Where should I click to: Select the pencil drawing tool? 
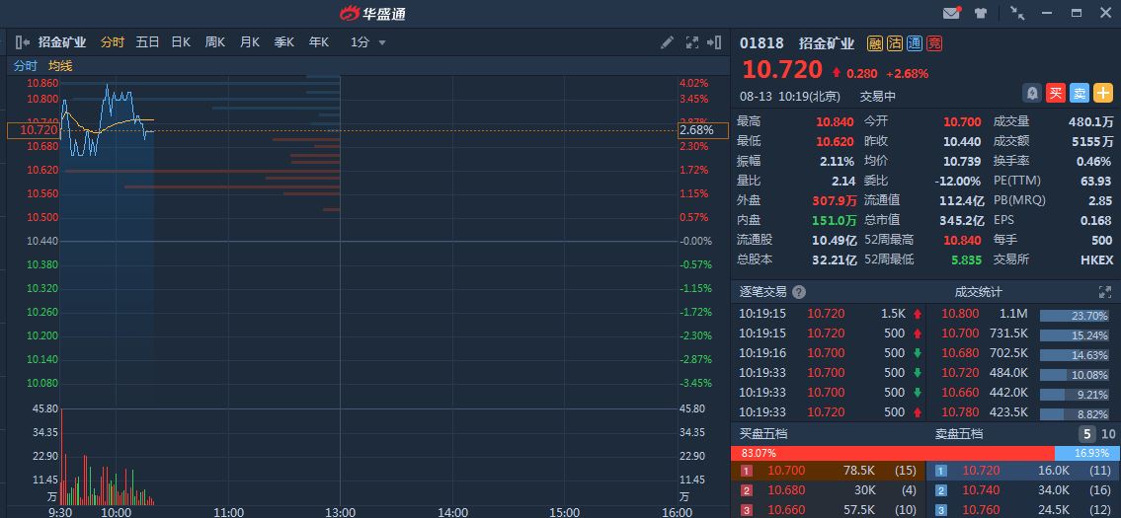tap(667, 42)
